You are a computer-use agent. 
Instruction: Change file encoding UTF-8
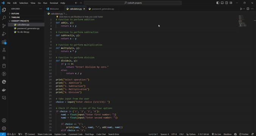pyautogui.click(x=174, y=134)
